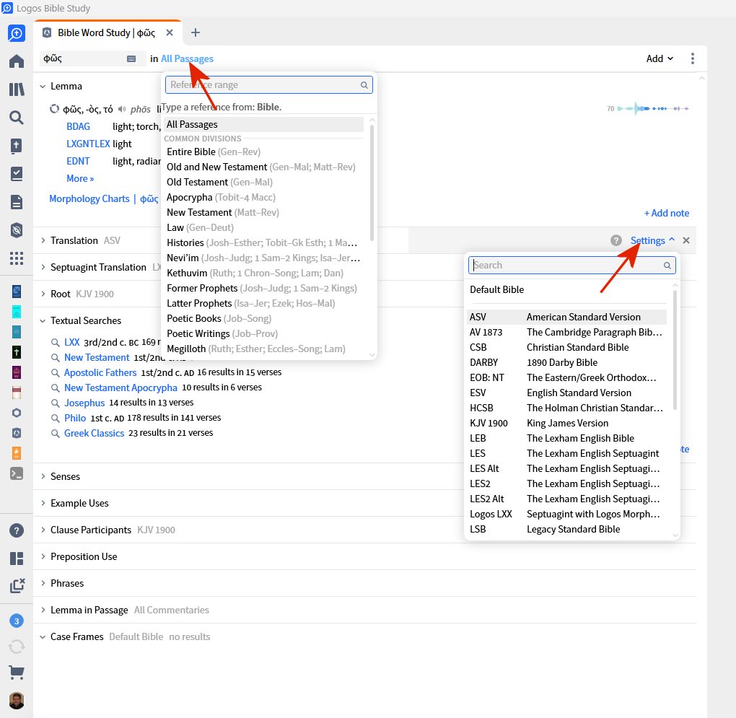Open the store shopping cart icon
The width and height of the screenshot is (736, 718).
coord(17,673)
